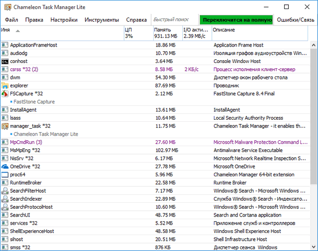Open the Инструменты menu

pos(102,20)
